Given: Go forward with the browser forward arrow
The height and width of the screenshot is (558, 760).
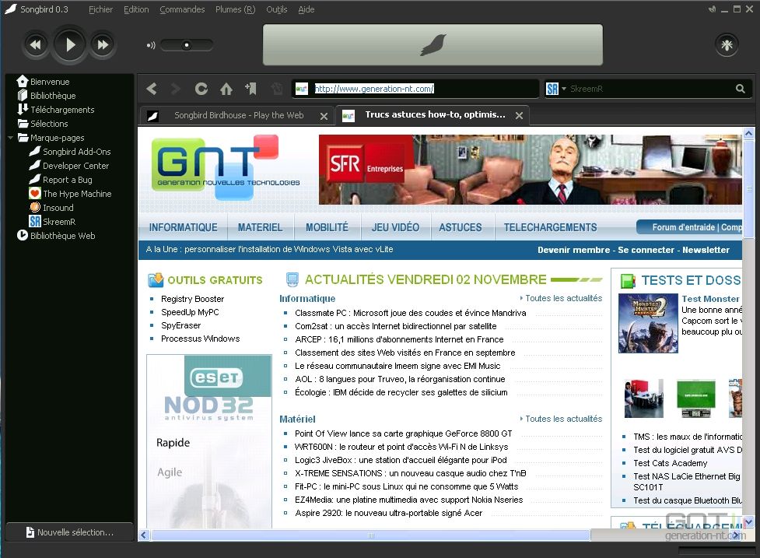Looking at the screenshot, I should pos(176,89).
